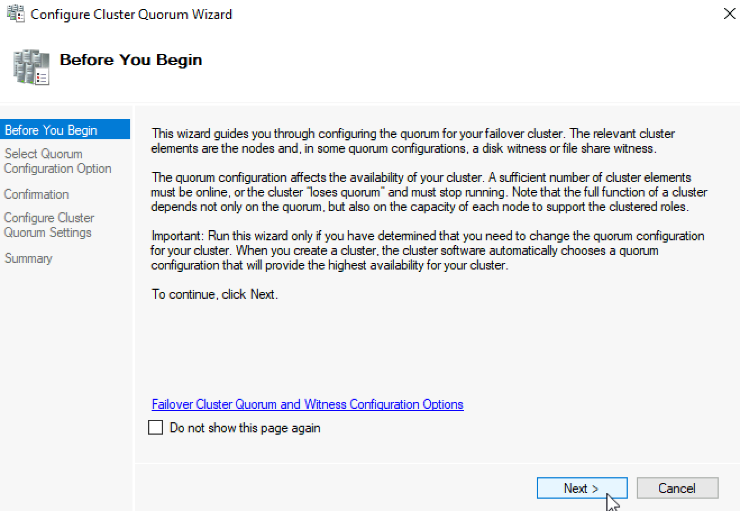
Task: Click the 'Configure Cluster Quorum Wizard' title text
Action: pyautogui.click(x=131, y=15)
